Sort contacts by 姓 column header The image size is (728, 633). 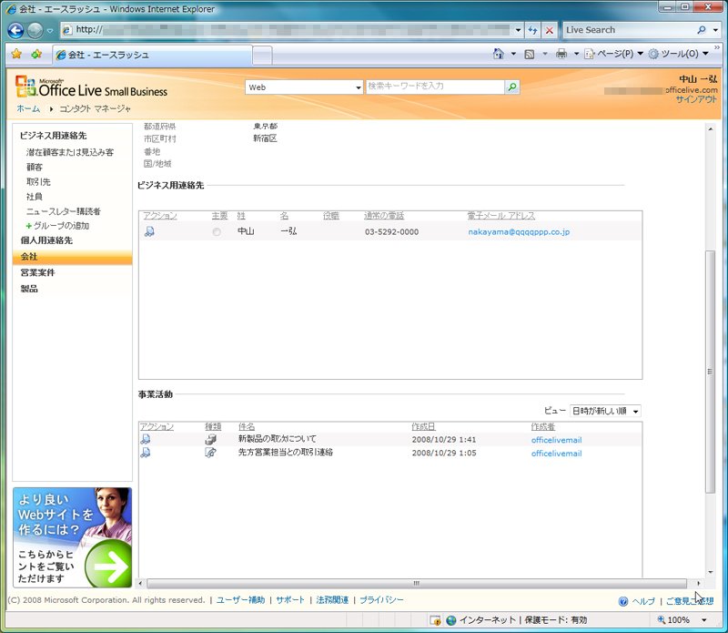tap(241, 216)
